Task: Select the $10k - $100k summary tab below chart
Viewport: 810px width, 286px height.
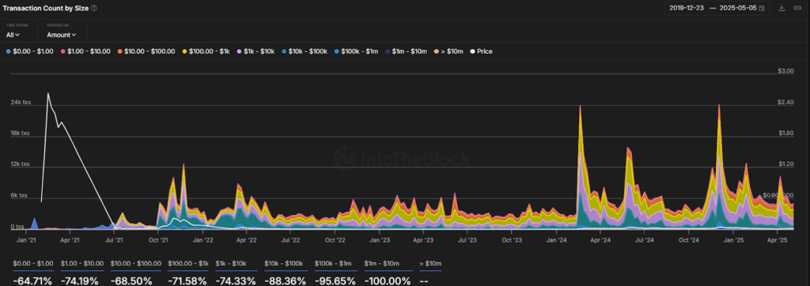Action: coord(286,264)
